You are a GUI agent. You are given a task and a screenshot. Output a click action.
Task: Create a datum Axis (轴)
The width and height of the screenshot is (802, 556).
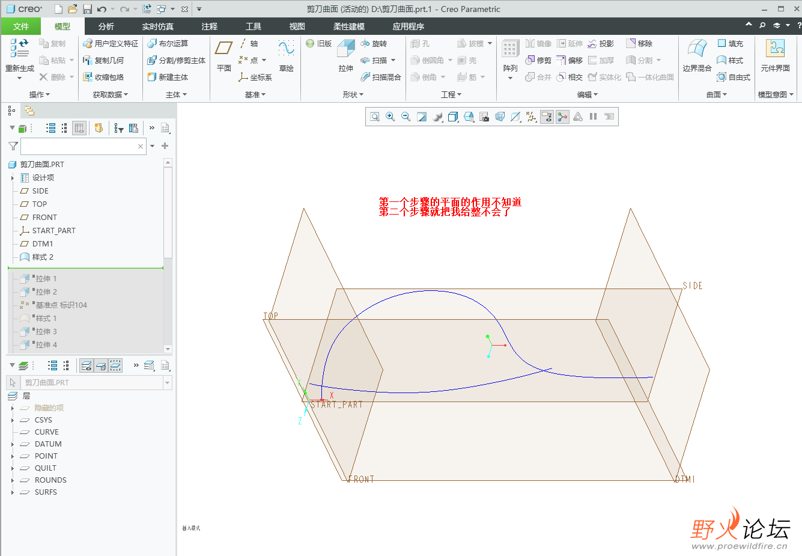(248, 43)
